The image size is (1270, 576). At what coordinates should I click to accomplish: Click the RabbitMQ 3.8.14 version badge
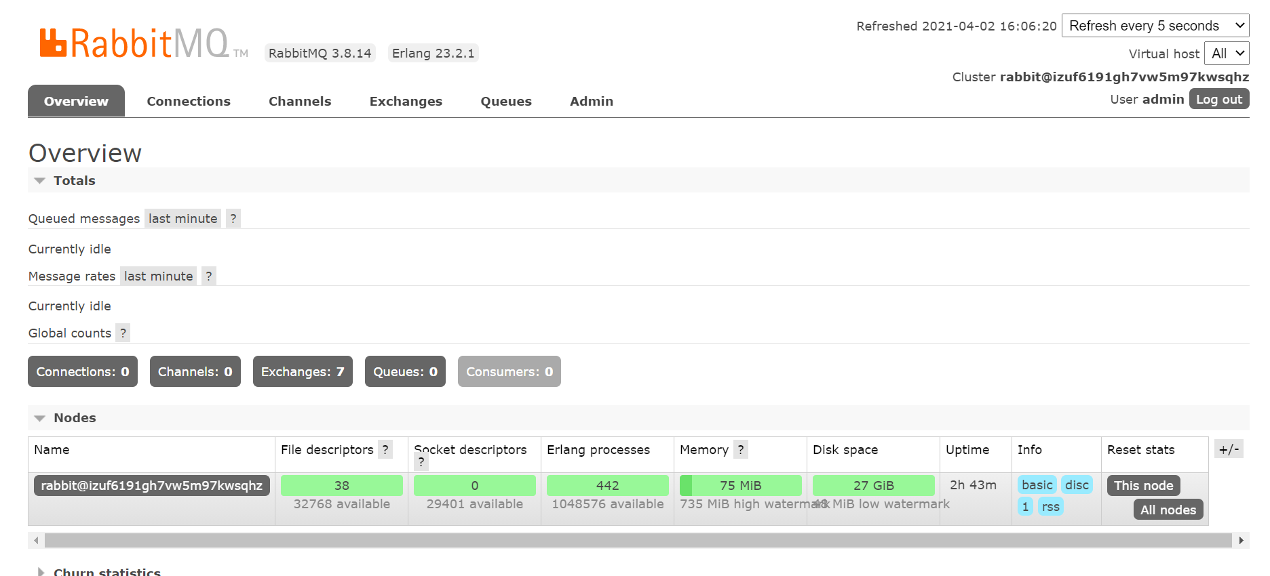click(x=320, y=53)
